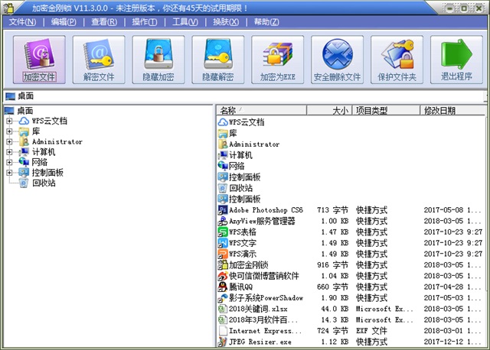
Task: Select the Adobe Photoshop CS6 shortcut
Action: [266, 210]
